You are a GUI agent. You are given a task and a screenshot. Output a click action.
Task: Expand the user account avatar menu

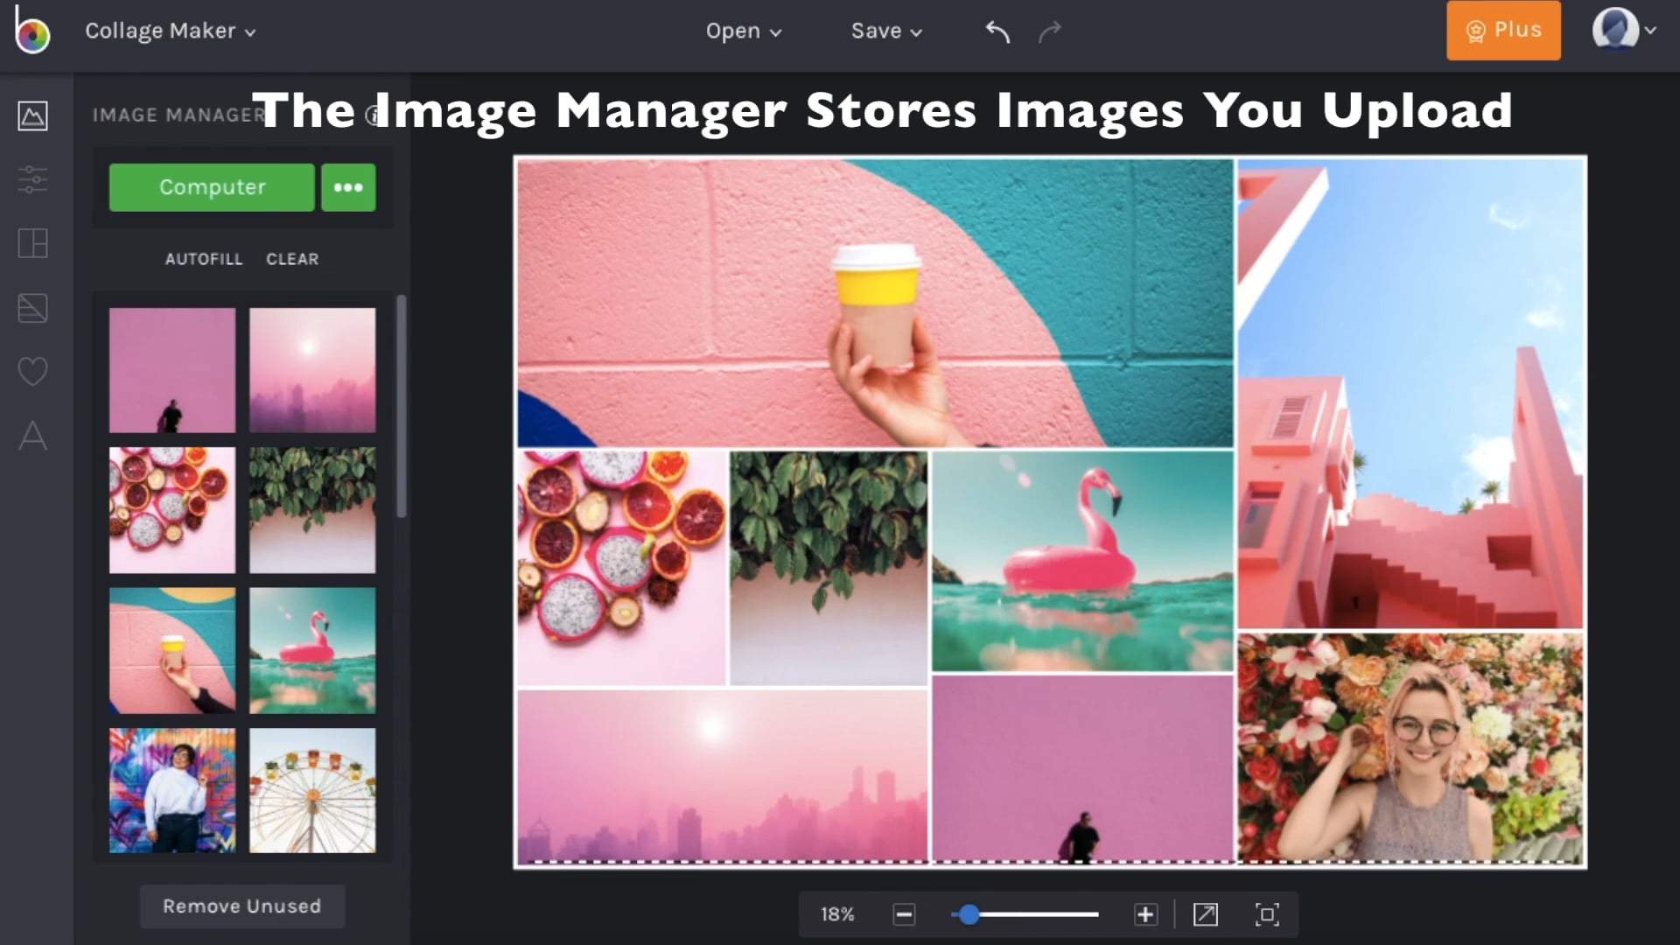(1624, 30)
